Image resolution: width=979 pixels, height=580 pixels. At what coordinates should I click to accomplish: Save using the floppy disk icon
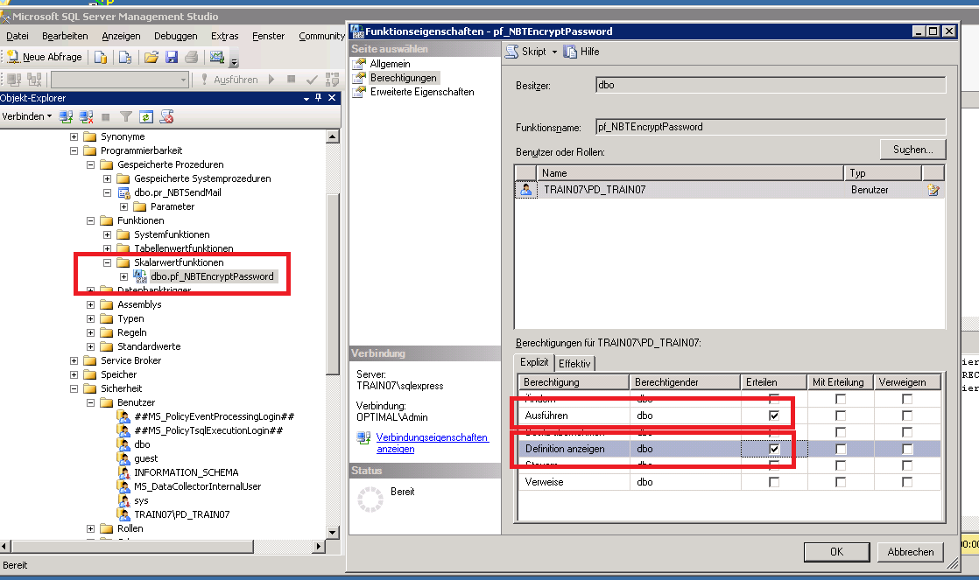coord(172,57)
